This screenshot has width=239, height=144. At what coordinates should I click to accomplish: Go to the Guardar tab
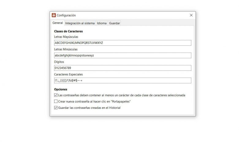point(115,23)
